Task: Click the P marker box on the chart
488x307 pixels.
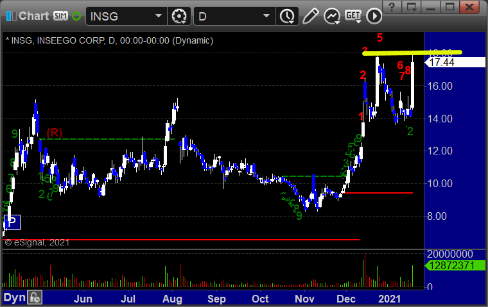Action: click(12, 222)
